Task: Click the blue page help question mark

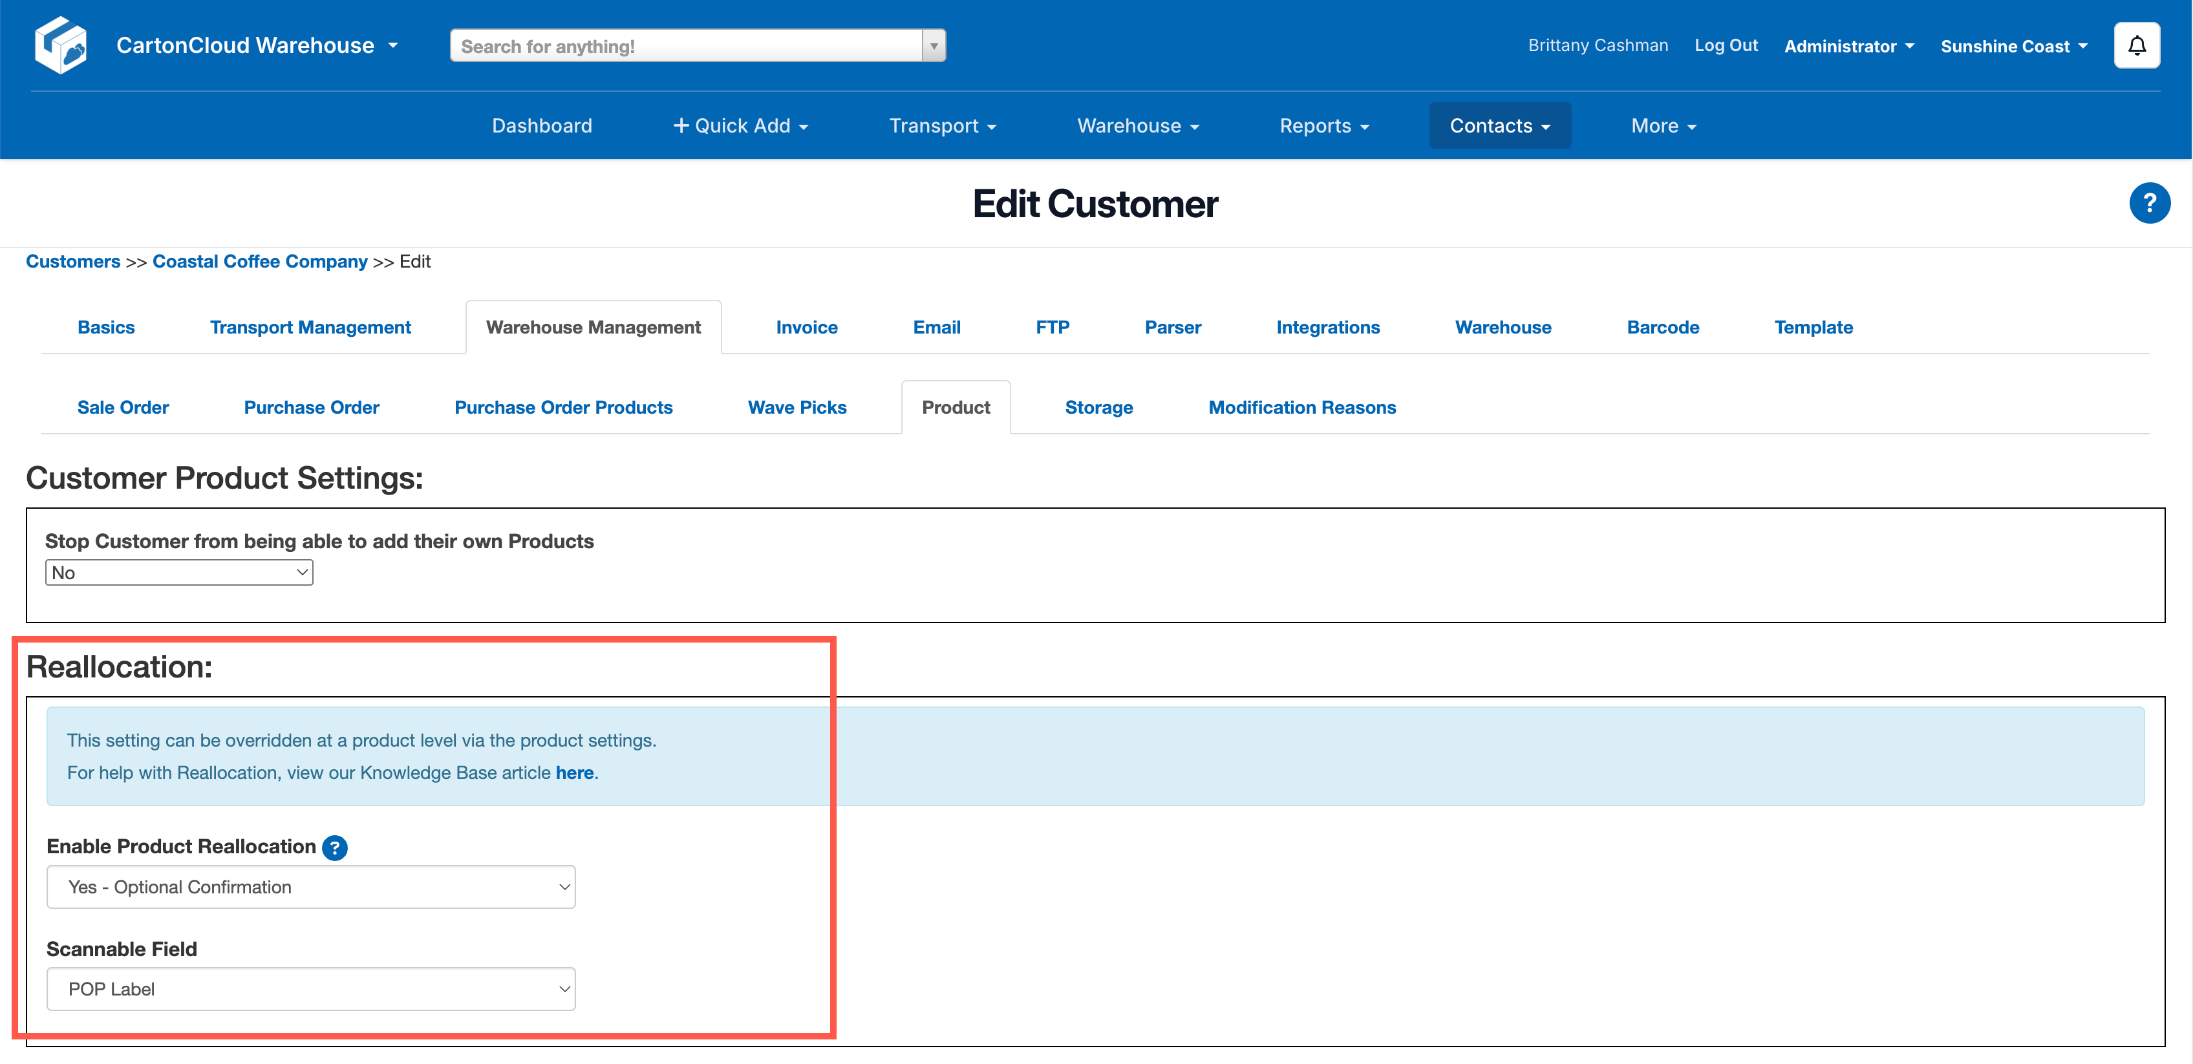Action: click(2149, 204)
